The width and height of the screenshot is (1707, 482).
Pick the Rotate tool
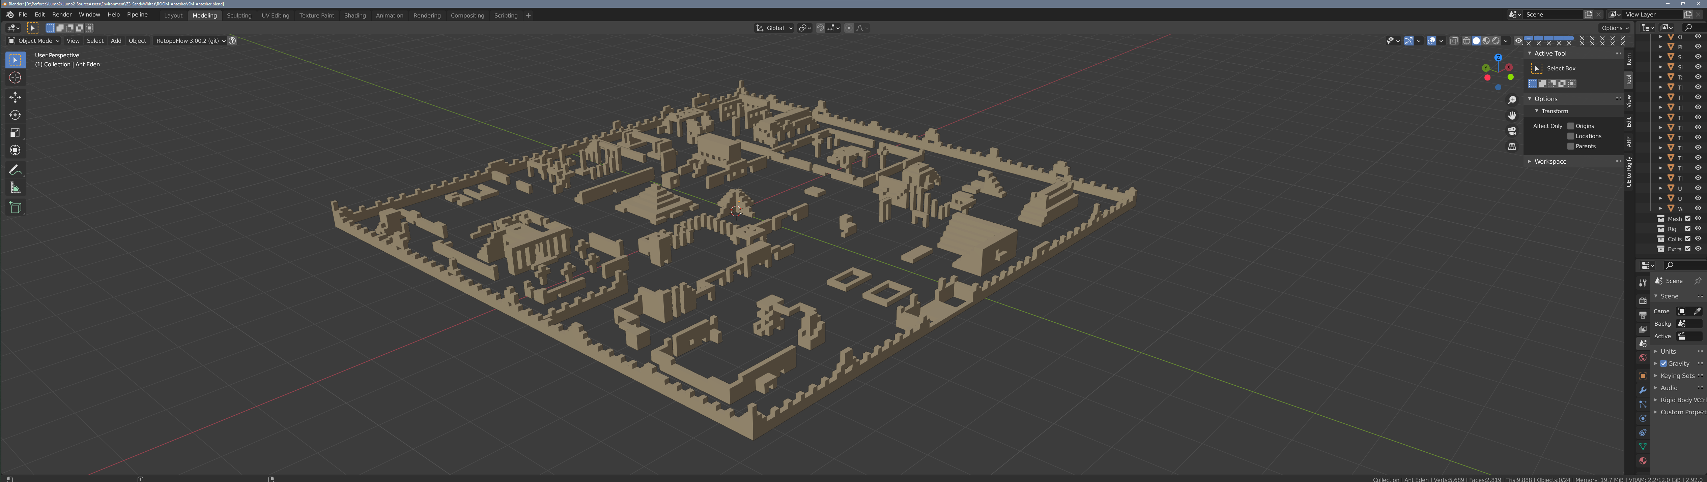click(x=15, y=115)
